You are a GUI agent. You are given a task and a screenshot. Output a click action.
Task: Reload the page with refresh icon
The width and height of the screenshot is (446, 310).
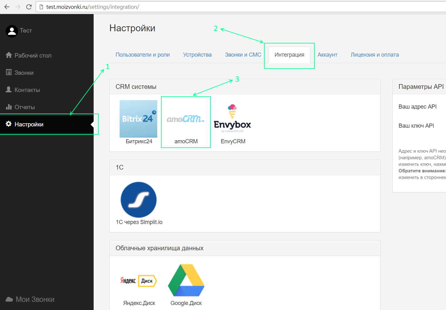(x=29, y=7)
